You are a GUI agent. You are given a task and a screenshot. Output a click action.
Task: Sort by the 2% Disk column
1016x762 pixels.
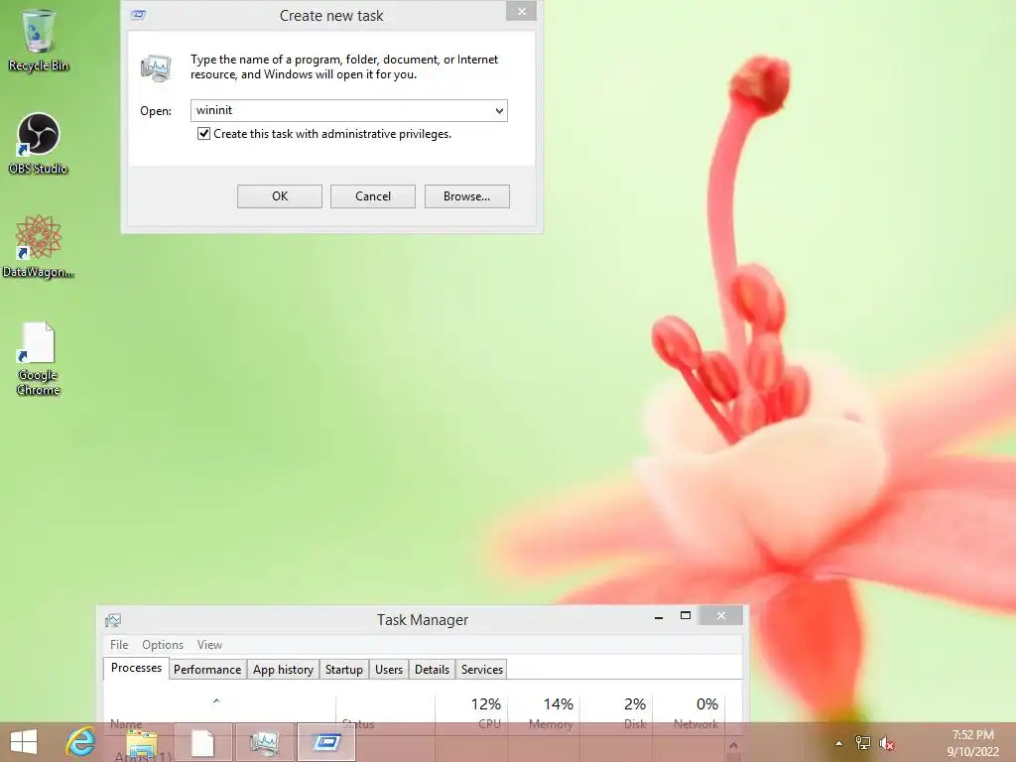pos(616,712)
